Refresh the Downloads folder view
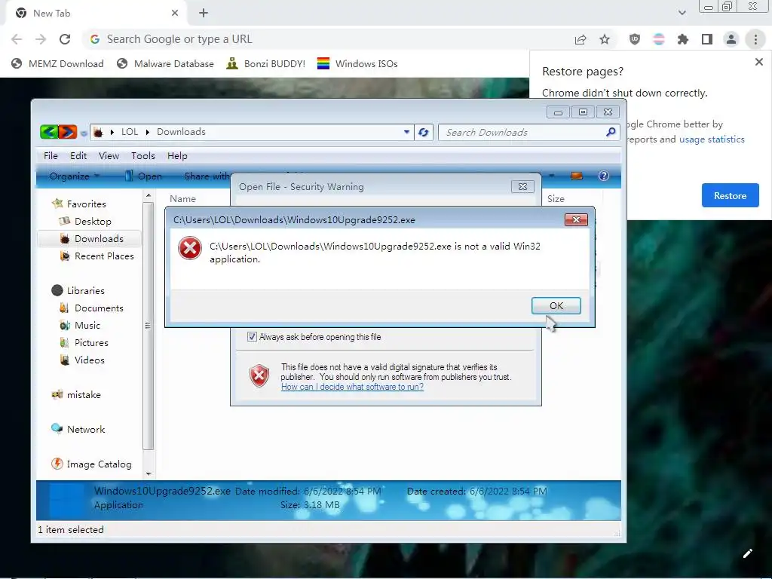This screenshot has width=772, height=579. pos(424,132)
